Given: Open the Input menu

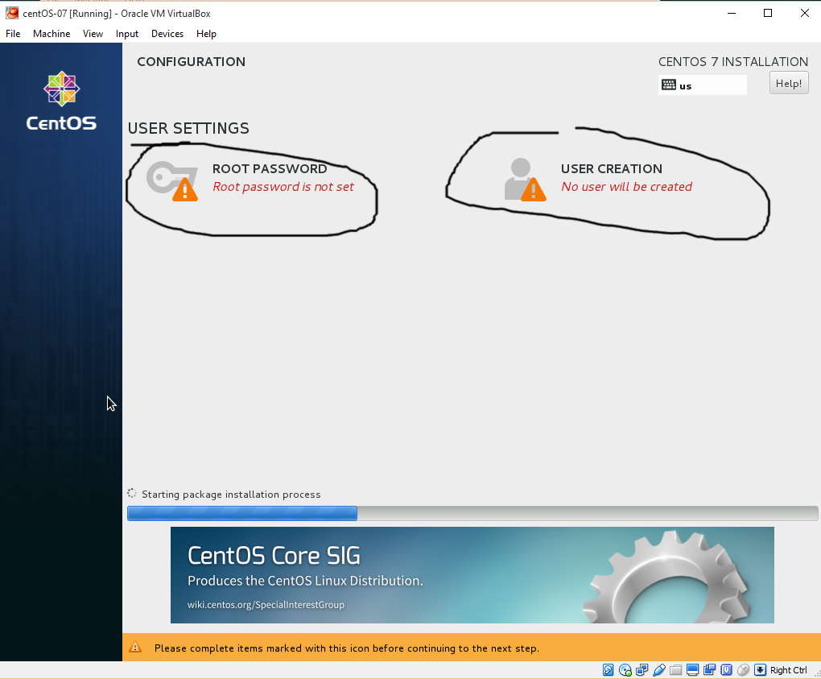Looking at the screenshot, I should (x=126, y=34).
